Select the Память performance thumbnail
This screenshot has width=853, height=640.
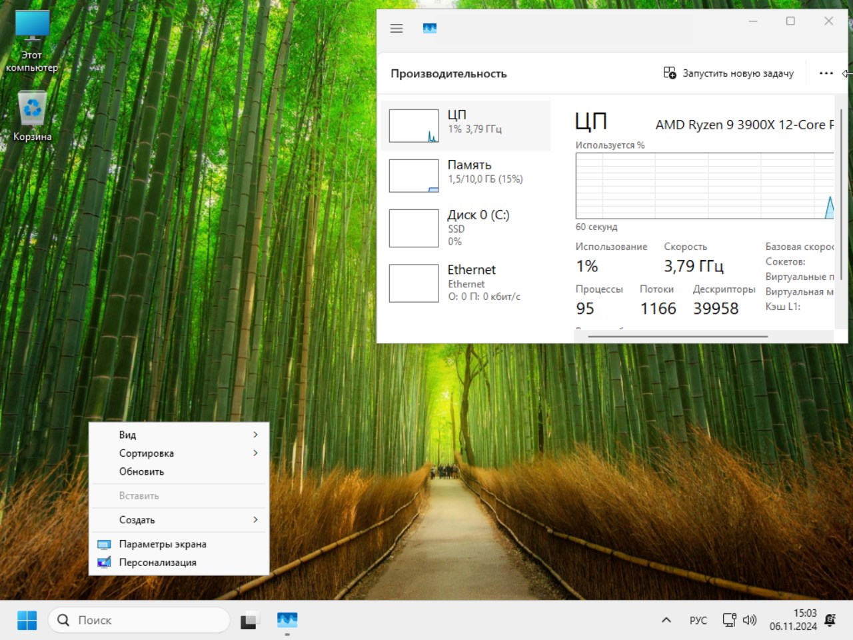(x=465, y=175)
